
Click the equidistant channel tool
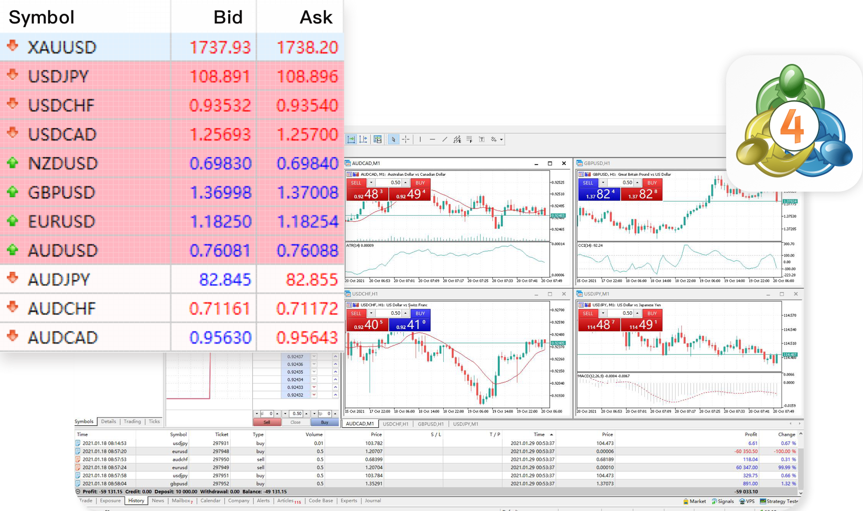point(457,140)
